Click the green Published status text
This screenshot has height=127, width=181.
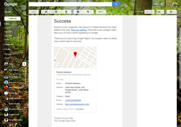(80, 109)
